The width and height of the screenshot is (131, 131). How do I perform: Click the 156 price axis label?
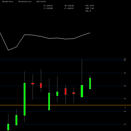(125, 73)
